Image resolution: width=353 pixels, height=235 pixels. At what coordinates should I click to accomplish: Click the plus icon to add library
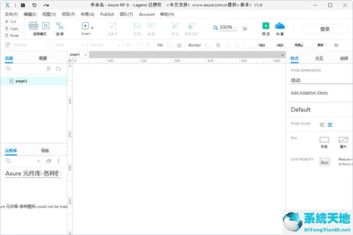coord(38,161)
